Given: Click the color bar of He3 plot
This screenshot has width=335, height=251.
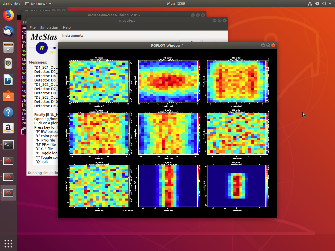Looking at the screenshot, I should (267, 186).
